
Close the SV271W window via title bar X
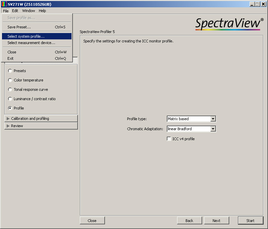pyautogui.click(x=263, y=4)
